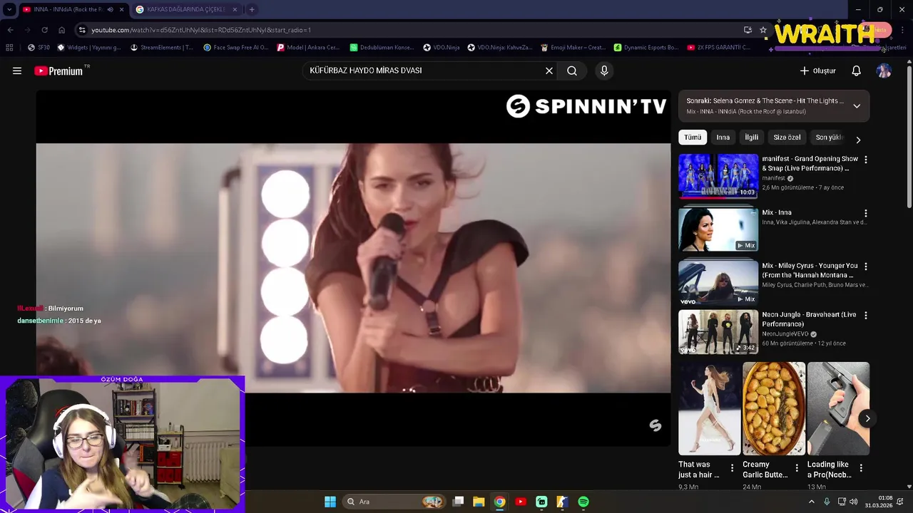
Task: Open options for Miley Cyrus mix
Action: (866, 266)
